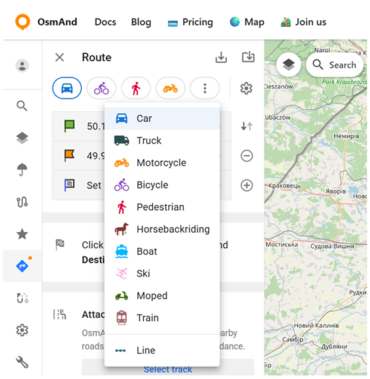Open the map layers sidebar icon
Image resolution: width=370 pixels, height=379 pixels.
pyautogui.click(x=22, y=138)
